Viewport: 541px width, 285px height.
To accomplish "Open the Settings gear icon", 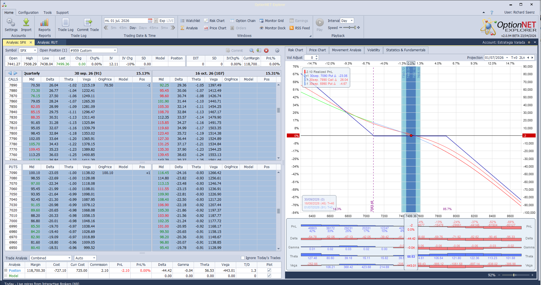I will [11, 23].
